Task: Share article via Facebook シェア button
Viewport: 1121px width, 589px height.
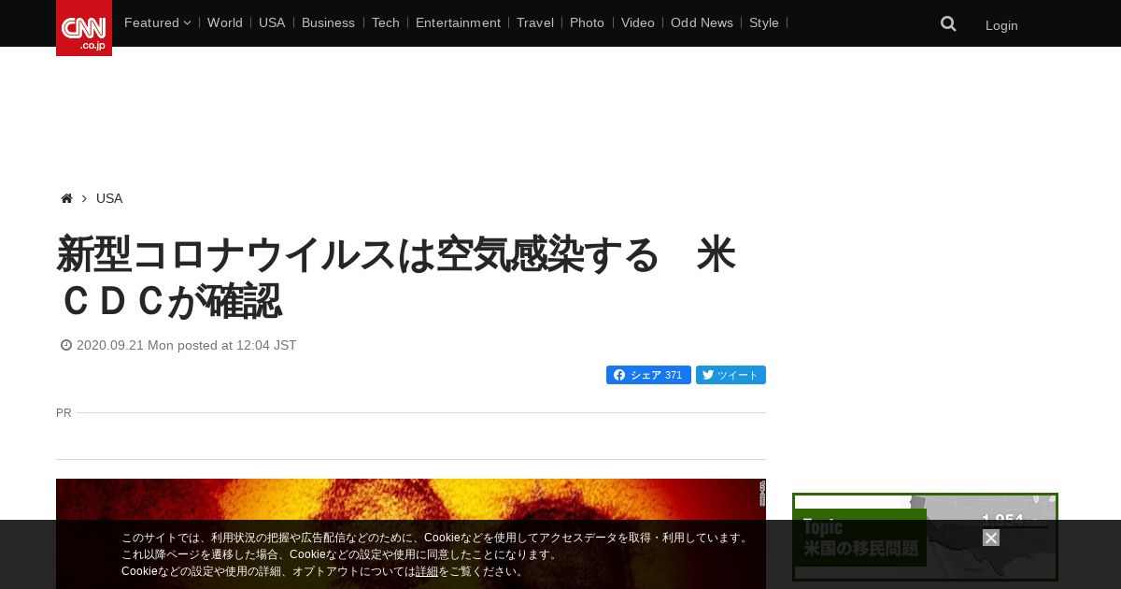Action: click(x=648, y=375)
